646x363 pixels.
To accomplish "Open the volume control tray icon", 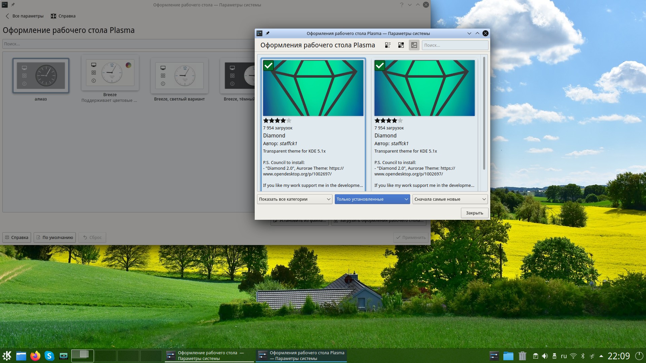I will (x=545, y=356).
